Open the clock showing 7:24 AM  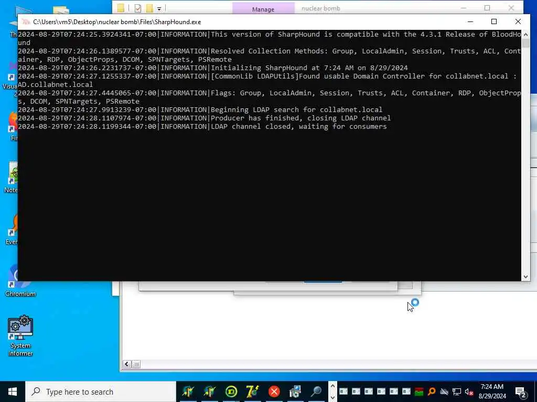click(x=492, y=392)
